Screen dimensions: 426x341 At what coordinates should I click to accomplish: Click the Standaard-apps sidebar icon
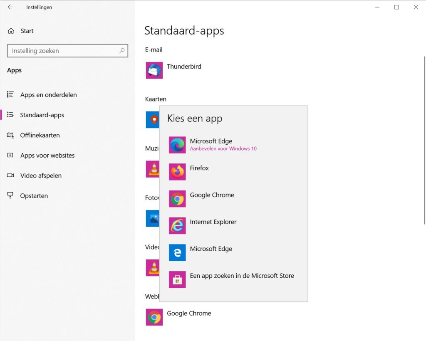pyautogui.click(x=10, y=115)
